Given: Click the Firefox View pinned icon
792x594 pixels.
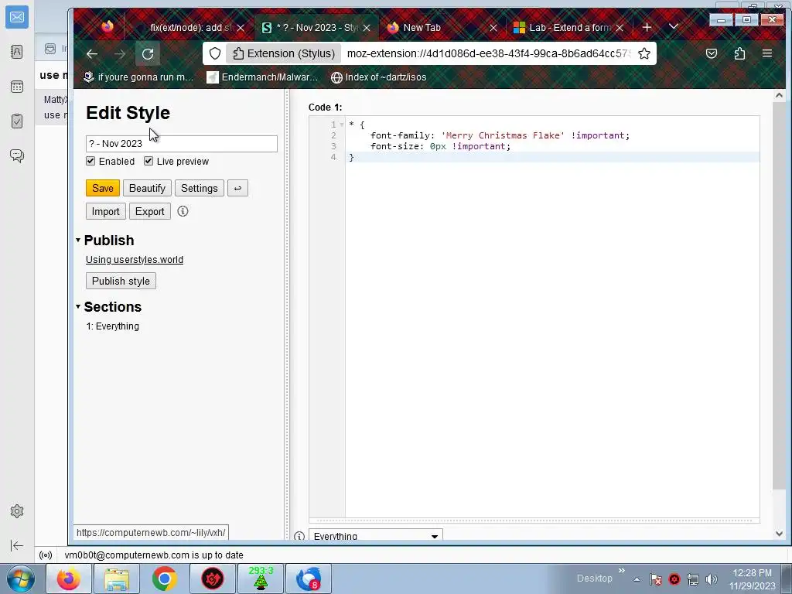Looking at the screenshot, I should pyautogui.click(x=107, y=27).
